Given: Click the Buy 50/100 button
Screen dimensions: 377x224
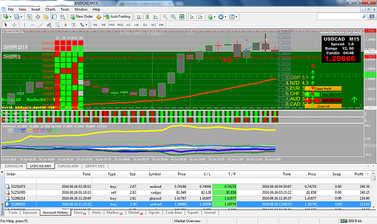Looking at the screenshot, I should pyautogui.click(x=331, y=95).
